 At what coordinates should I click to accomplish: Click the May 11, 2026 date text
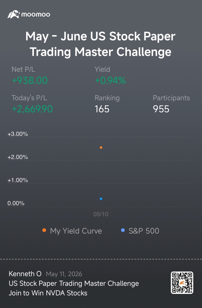(x=64, y=274)
